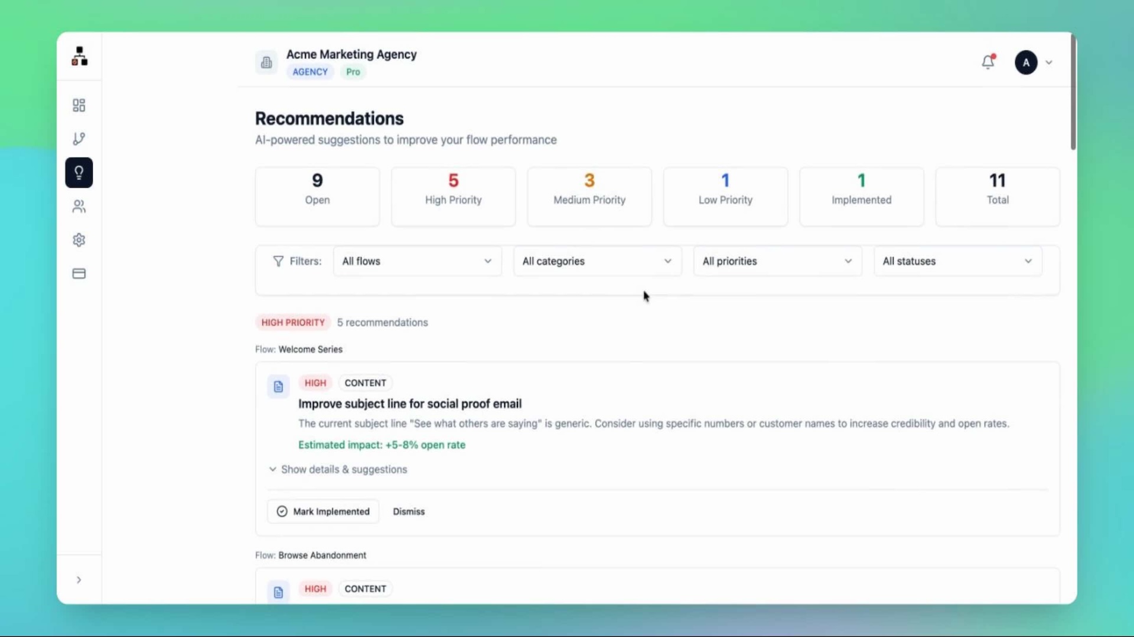Image resolution: width=1134 pixels, height=637 pixels.
Task: Expand the sidebar with bottom chevron arrow
Action: point(79,580)
